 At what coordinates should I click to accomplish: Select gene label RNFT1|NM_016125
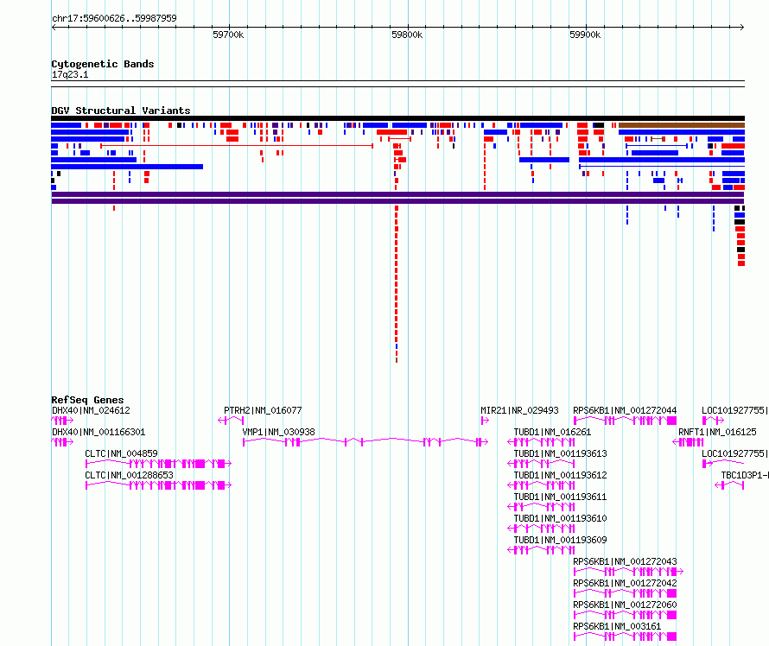717,432
